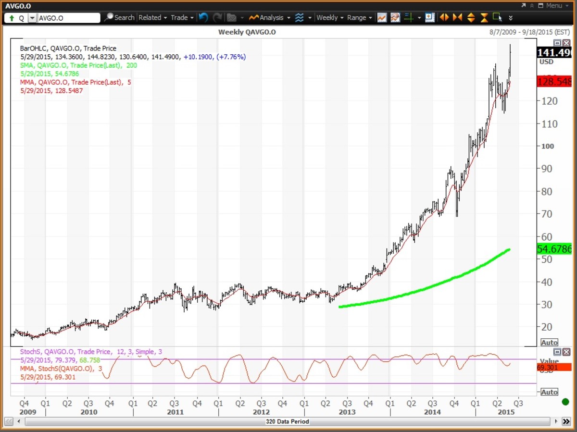The image size is (577, 432).
Task: Click the blue wavy lines icon
Action: [299, 18]
